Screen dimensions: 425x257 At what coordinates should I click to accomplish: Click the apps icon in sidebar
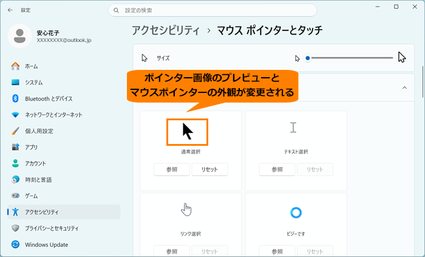[x=15, y=147]
